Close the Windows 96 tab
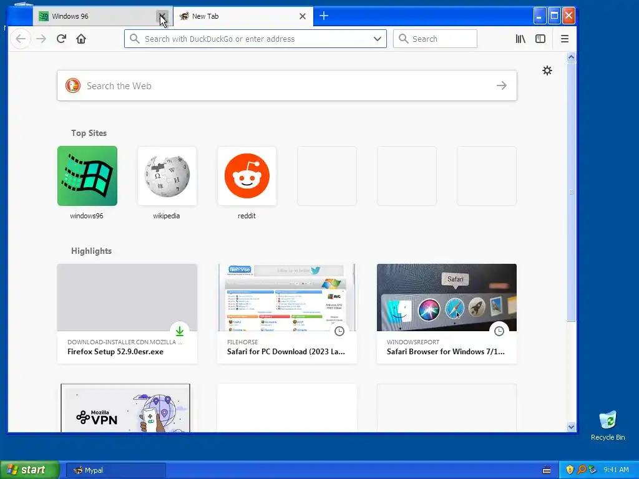The width and height of the screenshot is (639, 479). [x=162, y=16]
